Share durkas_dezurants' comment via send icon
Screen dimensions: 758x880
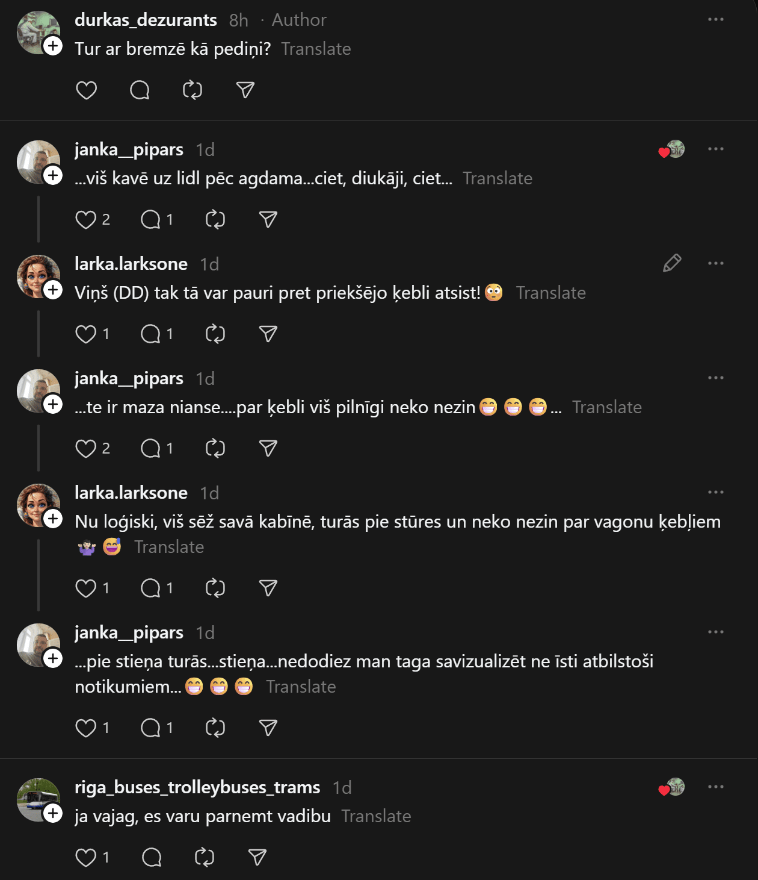click(x=245, y=90)
